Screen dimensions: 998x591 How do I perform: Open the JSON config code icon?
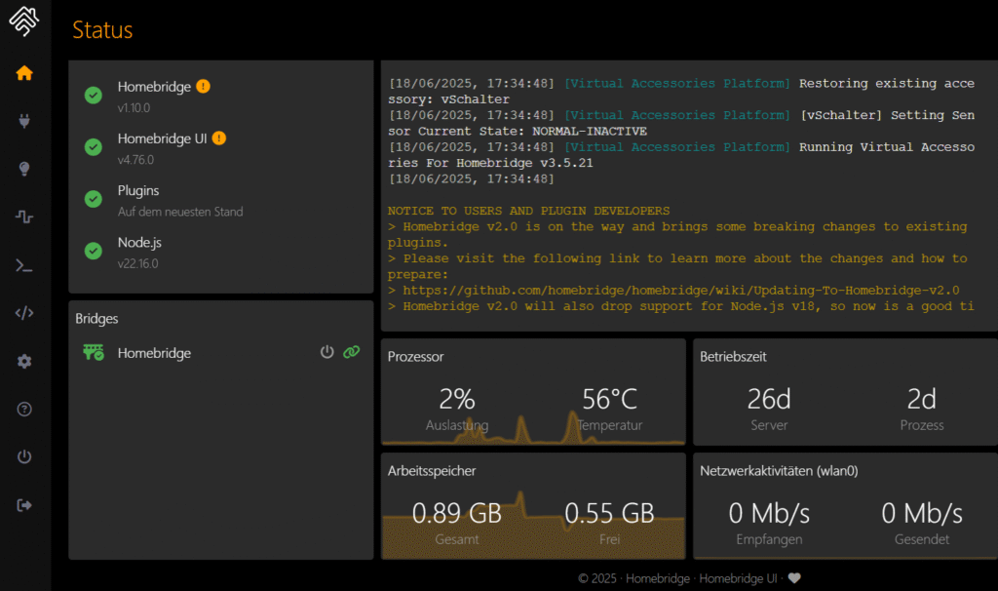[24, 313]
